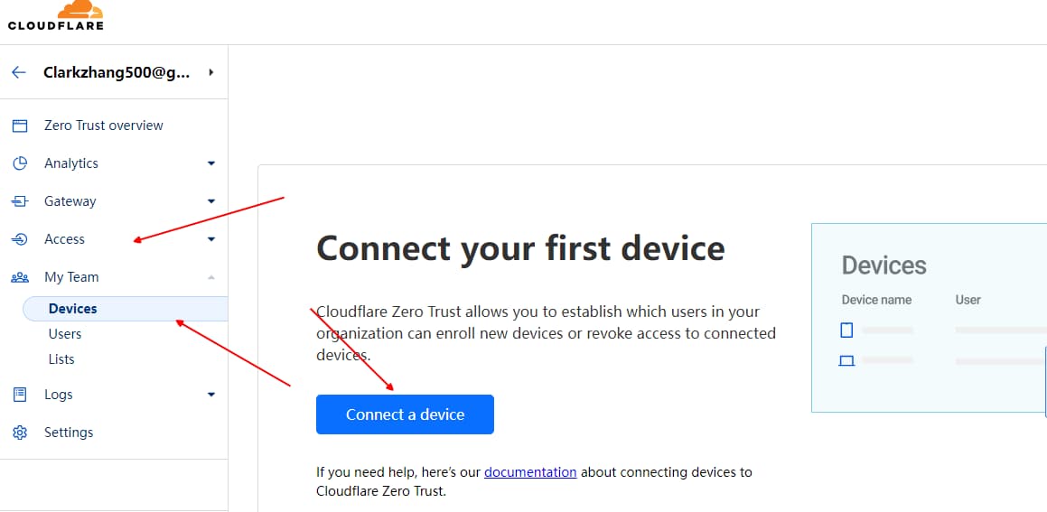Expand the Analytics dropdown arrow
The height and width of the screenshot is (512, 1047).
point(211,163)
